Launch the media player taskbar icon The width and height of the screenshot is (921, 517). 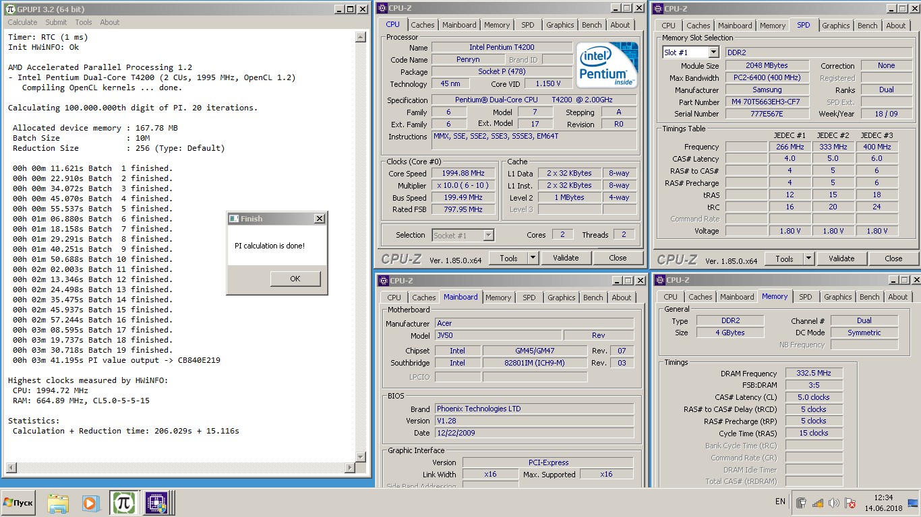coord(90,503)
